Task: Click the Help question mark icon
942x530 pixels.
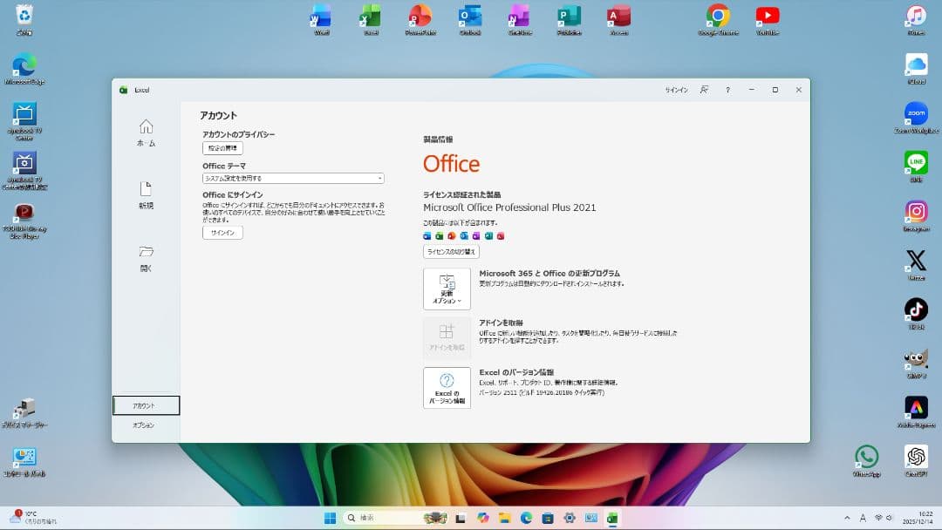Action: coord(727,89)
